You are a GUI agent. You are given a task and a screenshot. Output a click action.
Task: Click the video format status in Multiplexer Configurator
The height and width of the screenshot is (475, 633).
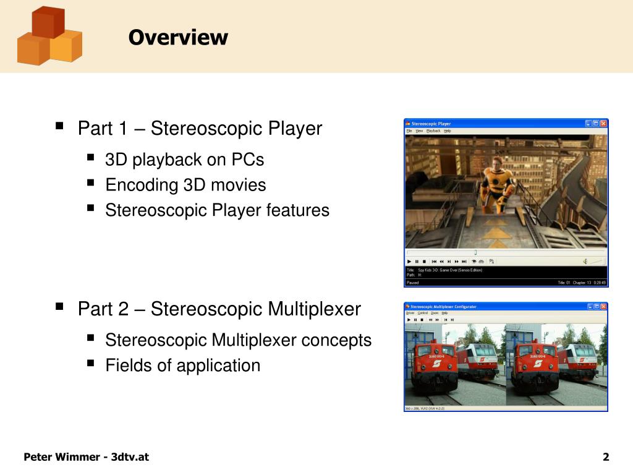425,409
